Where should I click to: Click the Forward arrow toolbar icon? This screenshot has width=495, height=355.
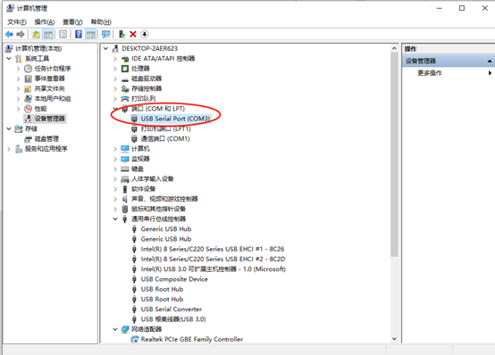click(x=21, y=34)
